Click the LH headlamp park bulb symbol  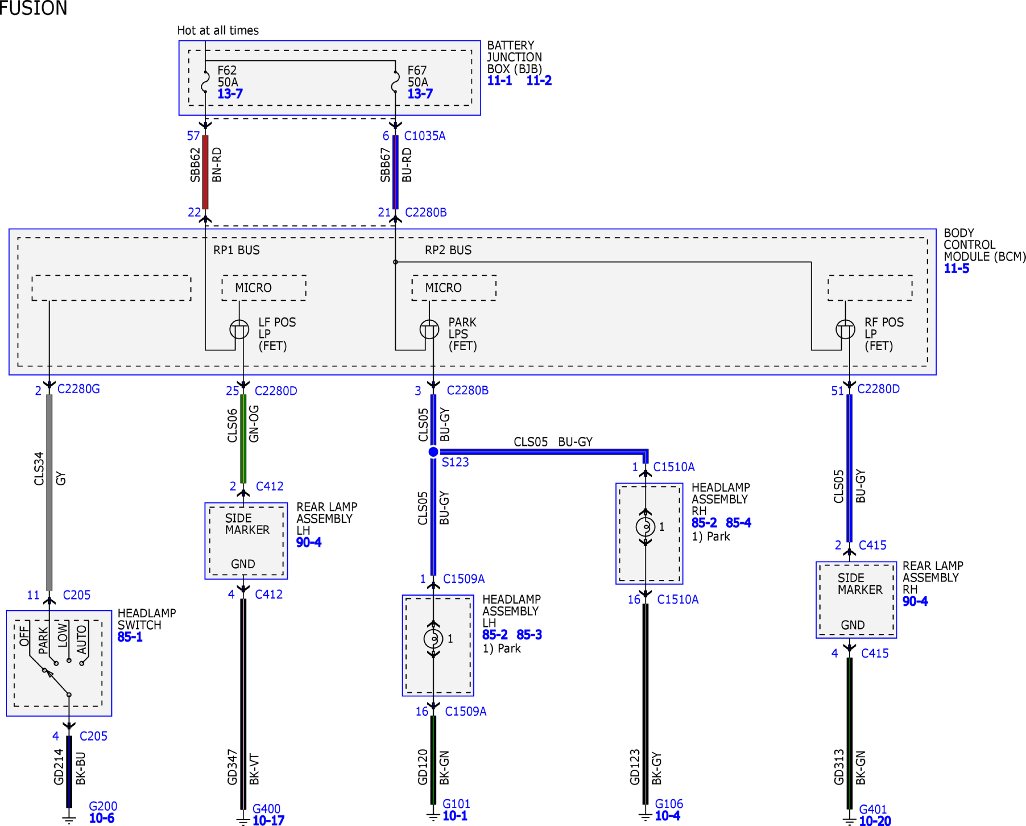434,639
